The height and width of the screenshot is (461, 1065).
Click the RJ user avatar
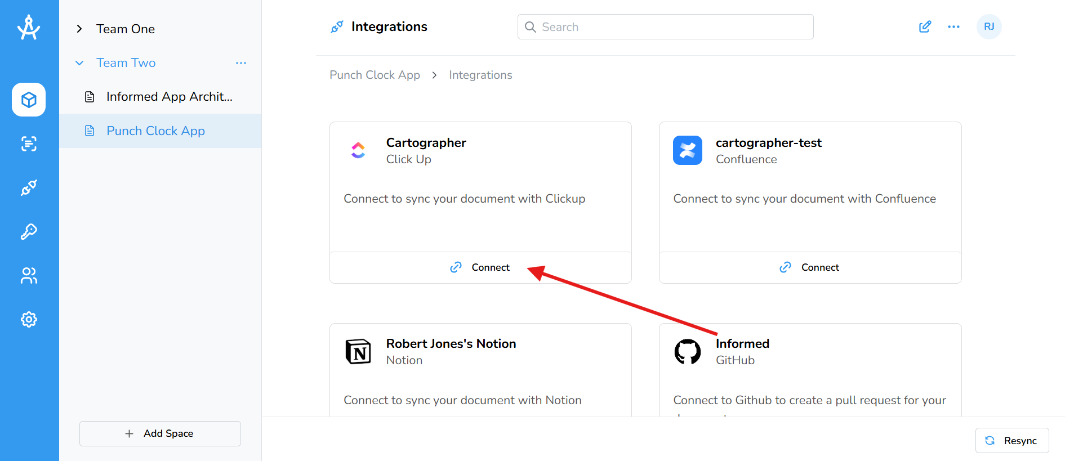click(989, 27)
